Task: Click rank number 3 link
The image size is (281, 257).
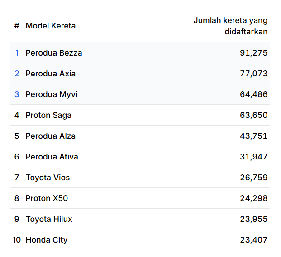Action: [x=17, y=94]
